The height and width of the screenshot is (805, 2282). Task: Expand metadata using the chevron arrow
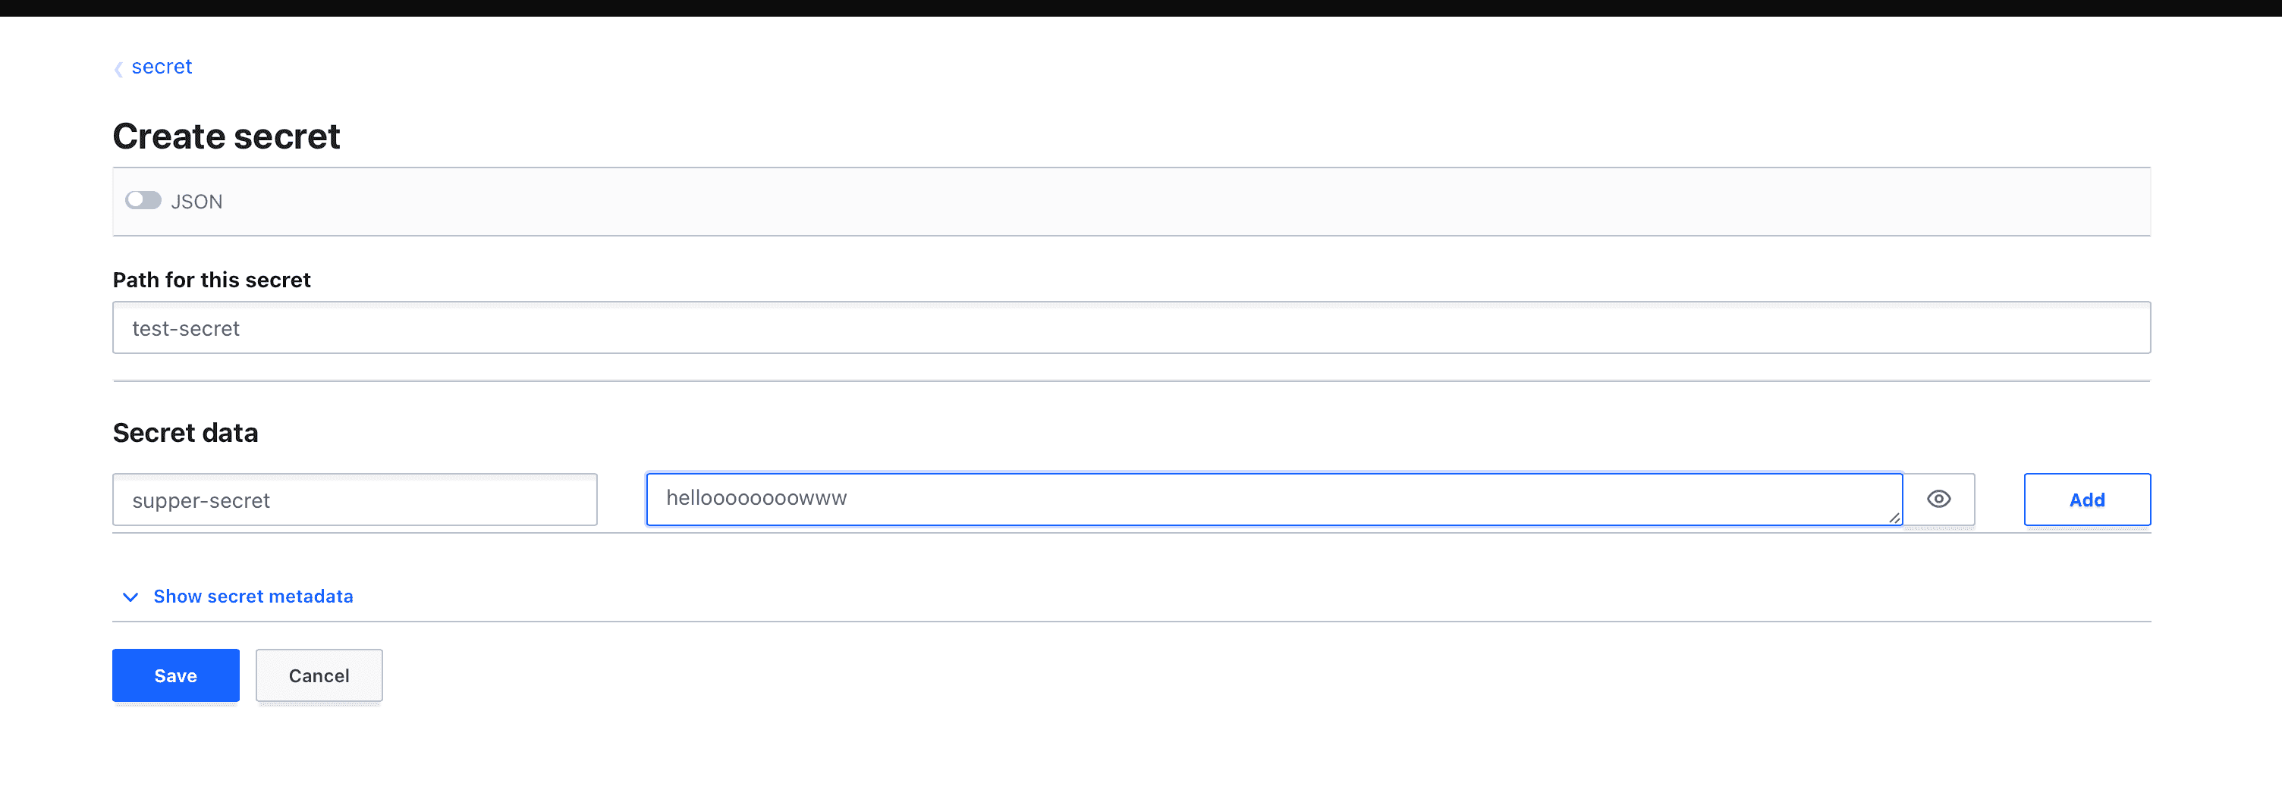130,597
